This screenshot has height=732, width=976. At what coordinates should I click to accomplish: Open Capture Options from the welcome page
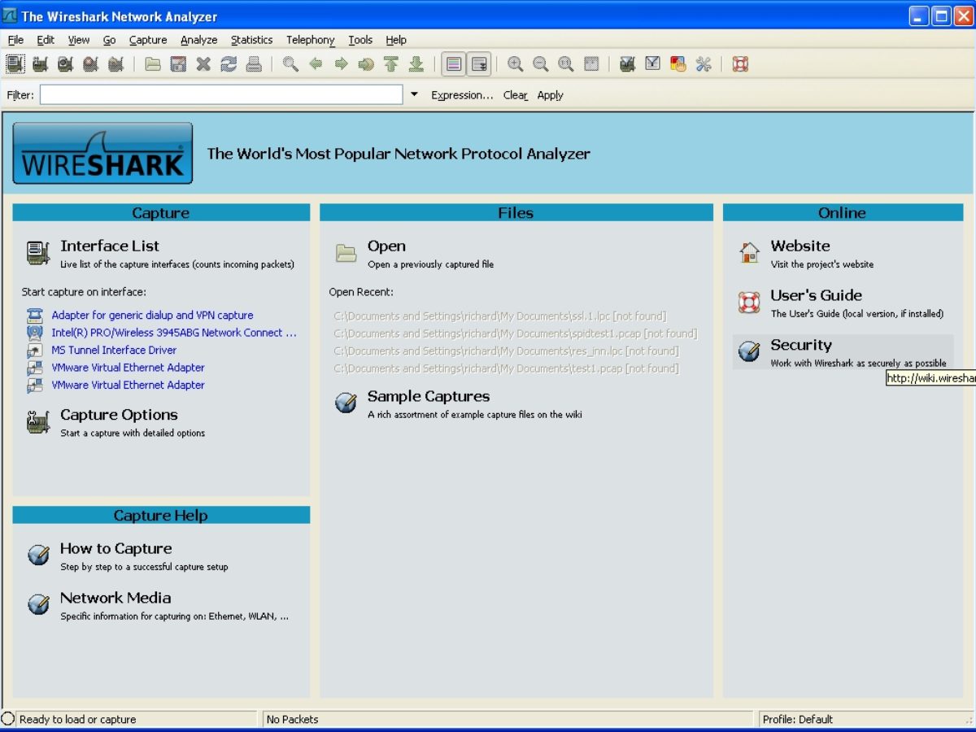click(x=119, y=415)
